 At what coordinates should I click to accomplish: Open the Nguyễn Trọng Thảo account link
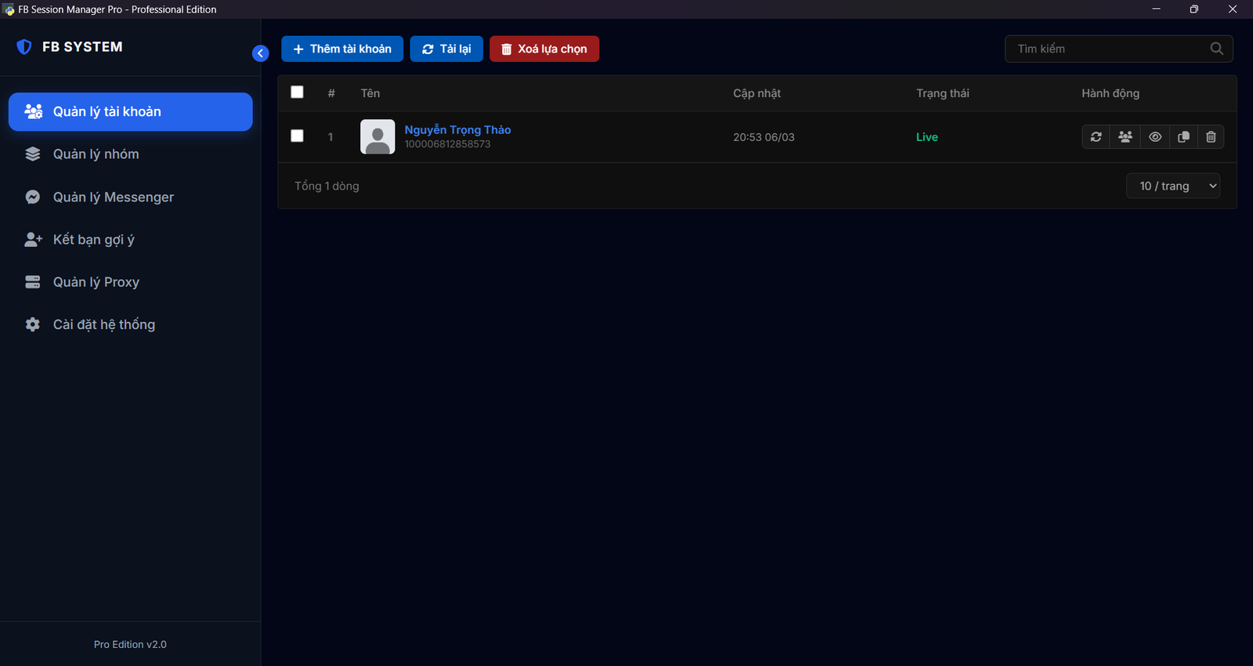(457, 130)
